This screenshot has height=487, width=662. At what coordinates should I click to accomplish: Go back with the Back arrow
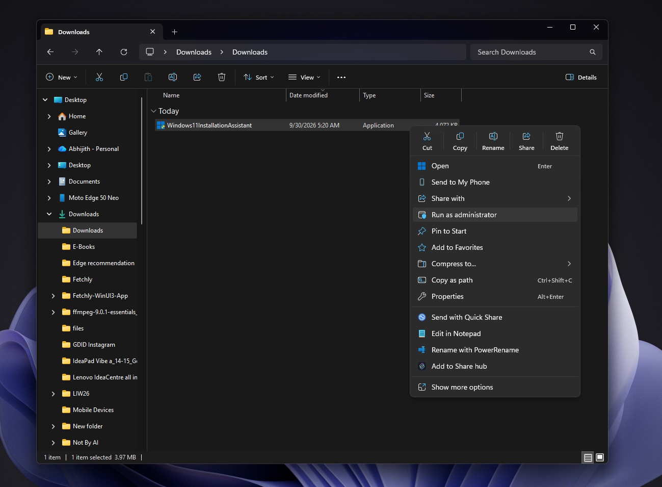[50, 52]
